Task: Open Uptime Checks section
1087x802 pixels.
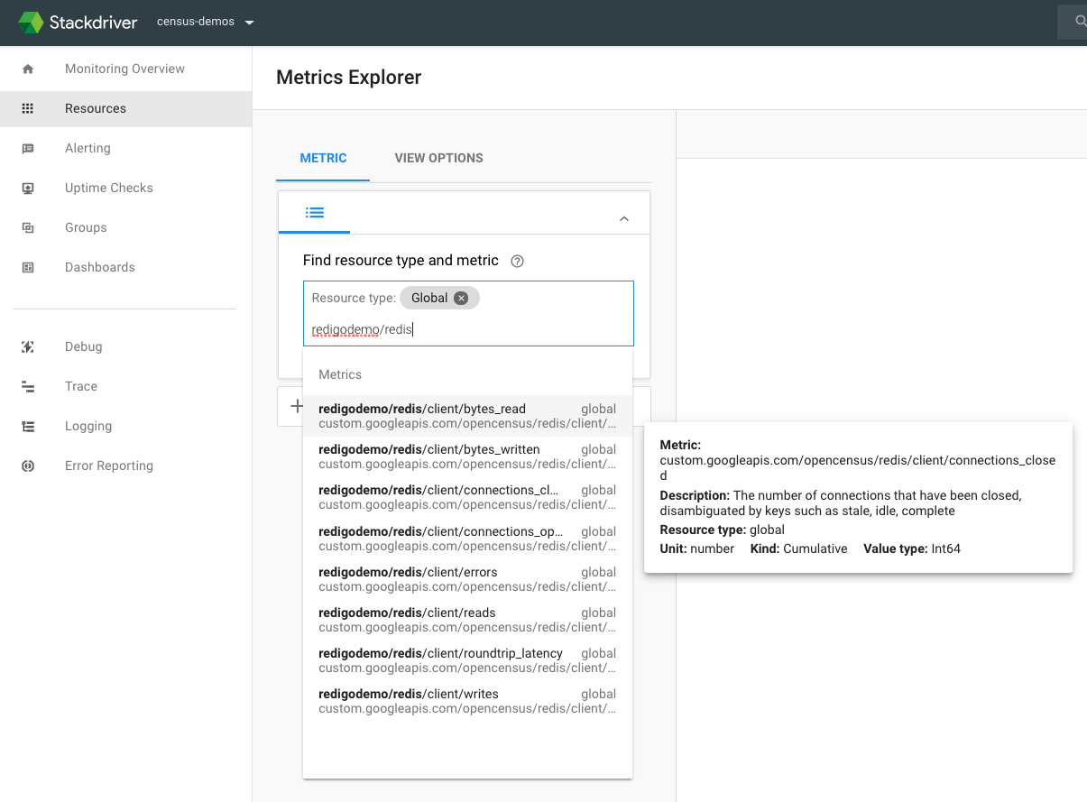Action: click(109, 188)
